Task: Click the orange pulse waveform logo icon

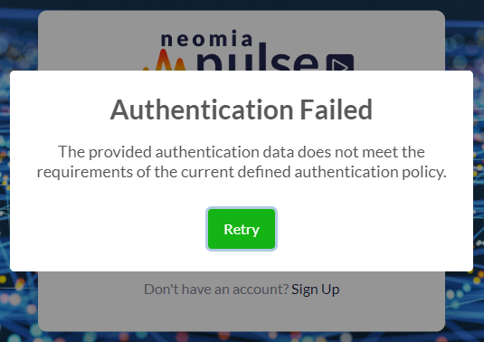Action: coord(165,61)
